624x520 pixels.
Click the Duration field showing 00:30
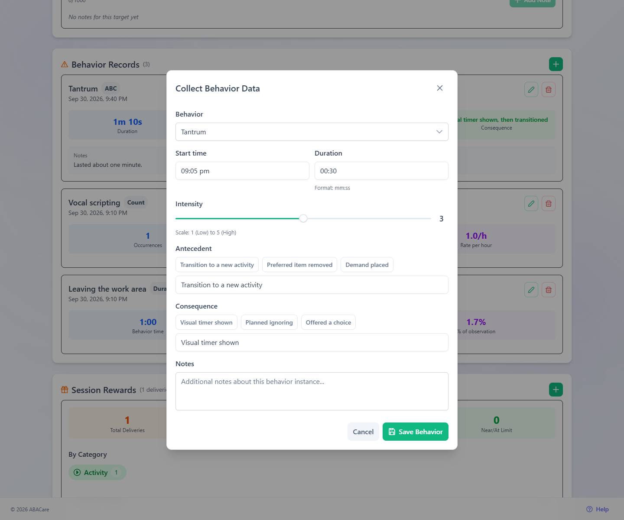pyautogui.click(x=381, y=171)
